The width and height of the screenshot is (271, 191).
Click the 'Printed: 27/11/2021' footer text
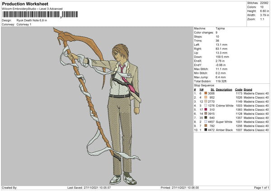pyautogui.click(x=180, y=187)
